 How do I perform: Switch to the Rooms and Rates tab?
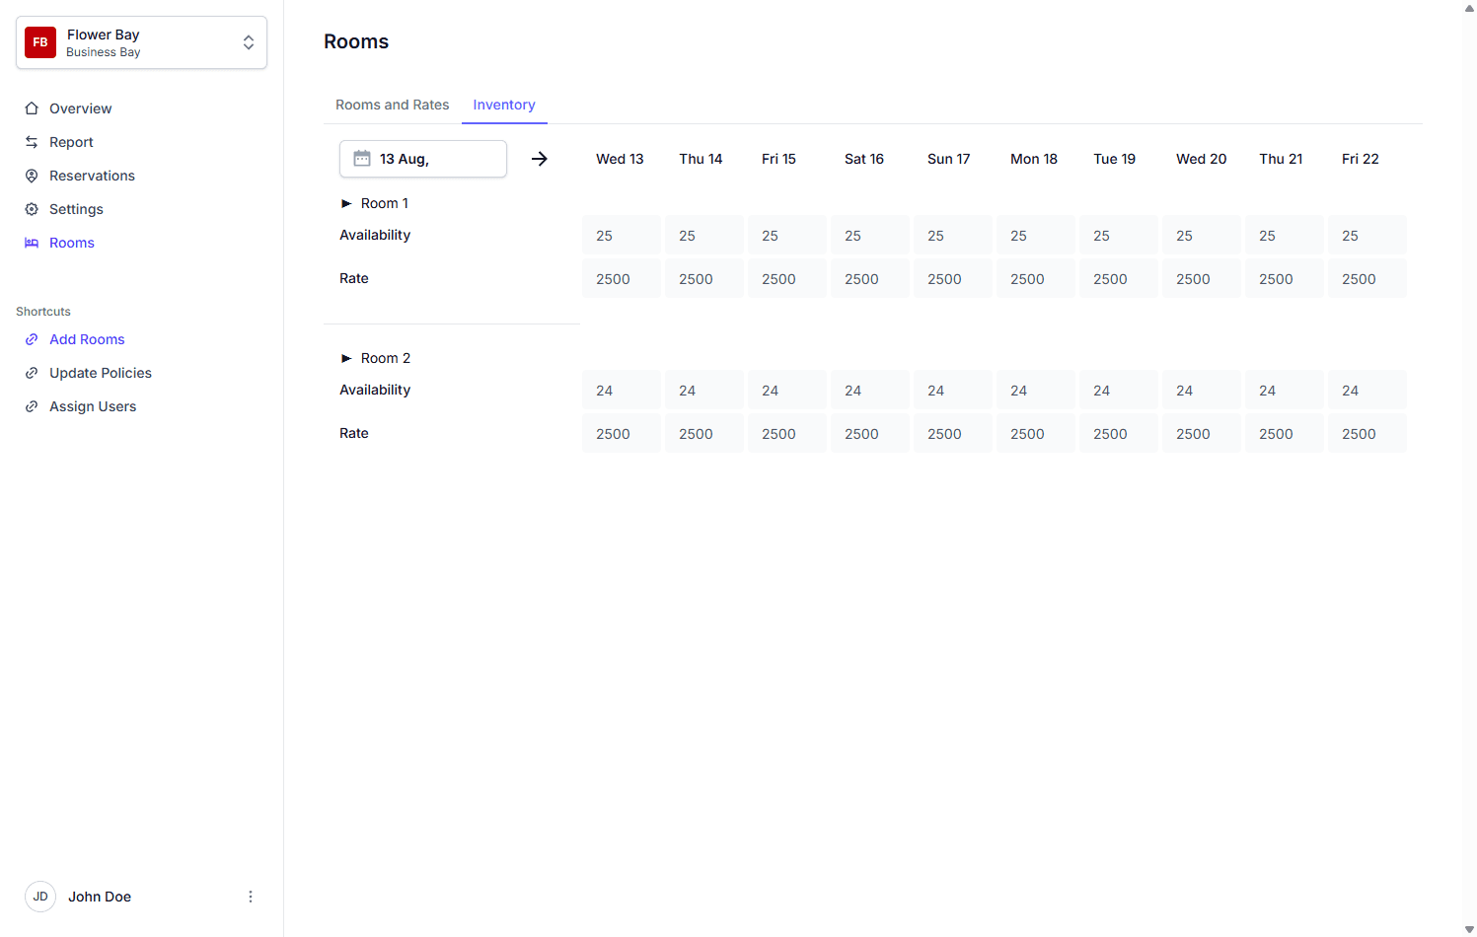pos(392,105)
